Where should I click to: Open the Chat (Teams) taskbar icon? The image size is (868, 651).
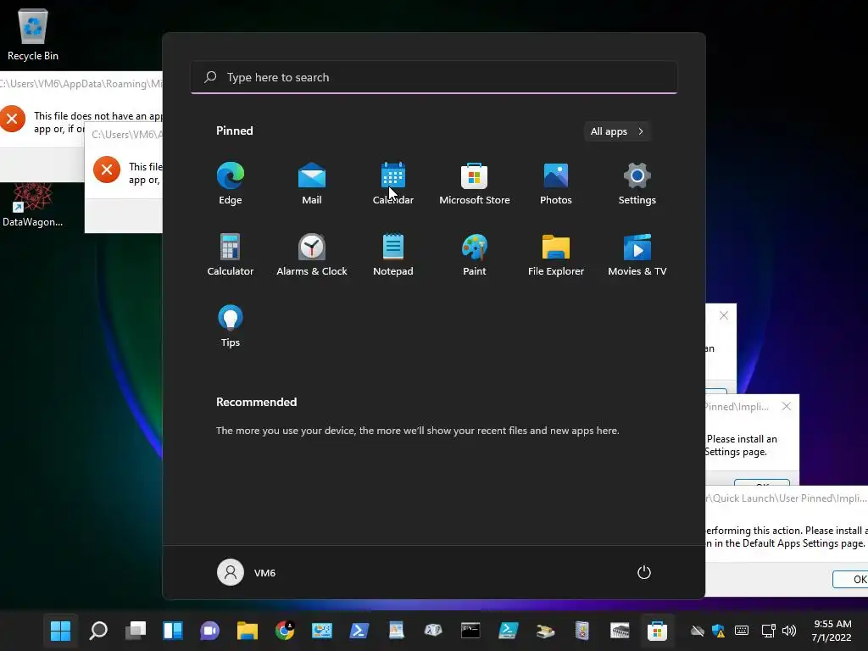(210, 631)
